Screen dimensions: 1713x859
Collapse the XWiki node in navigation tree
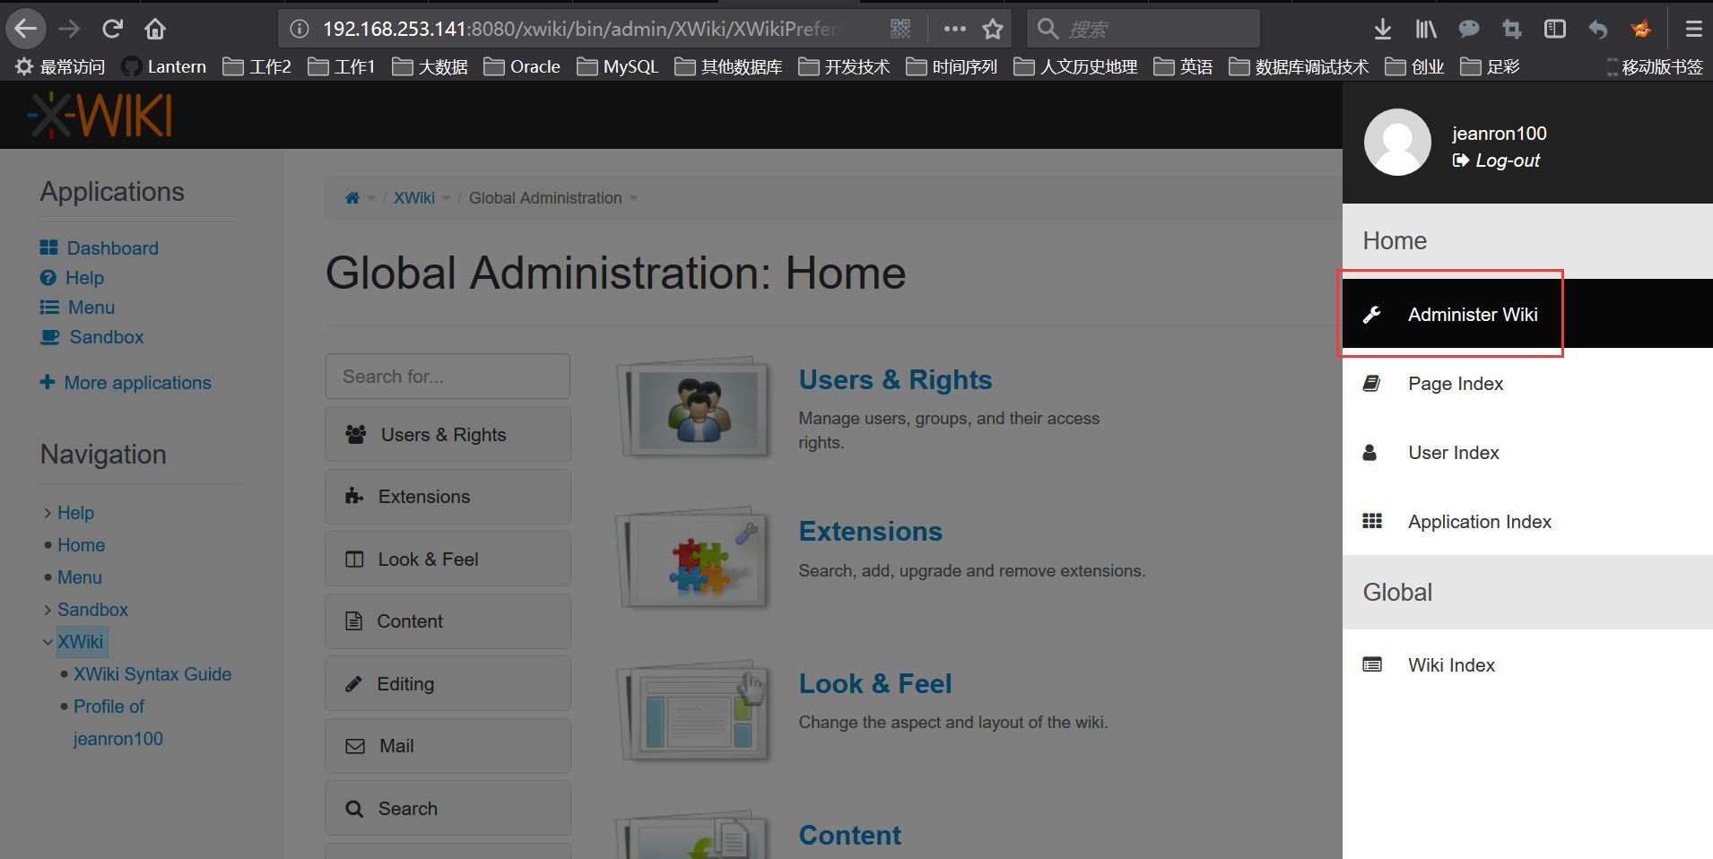tap(48, 642)
